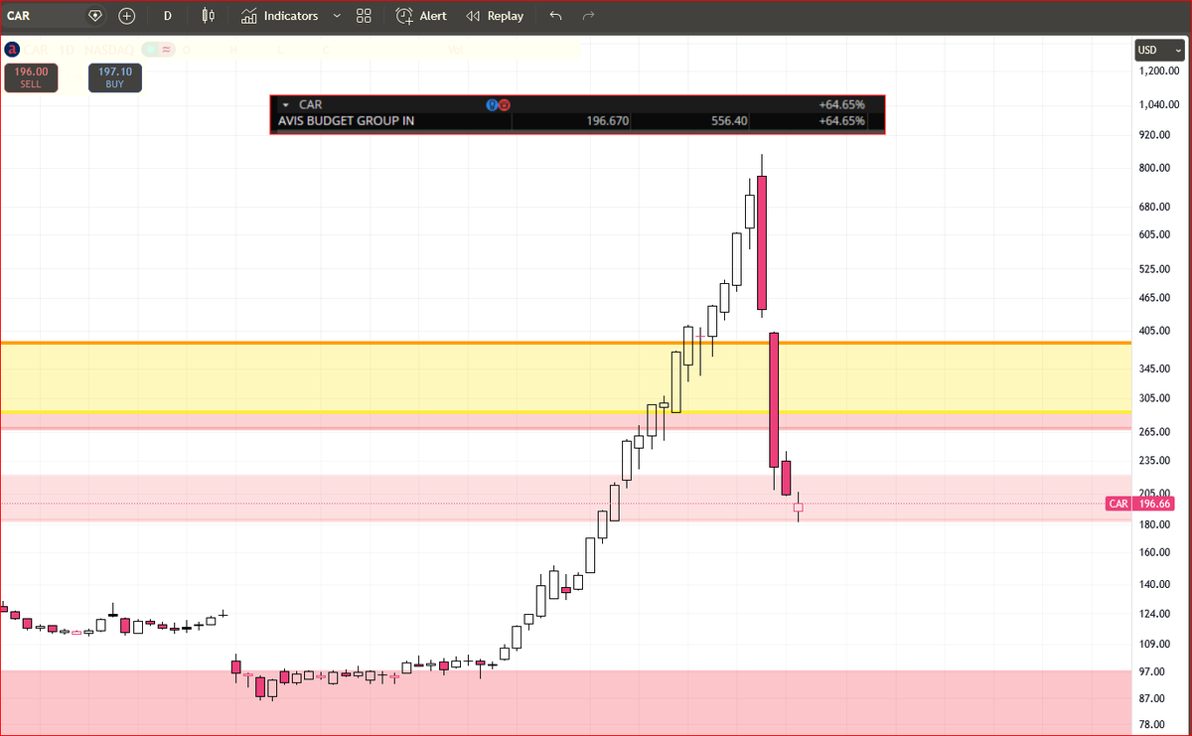Click the red 196.00 SELL button
Image resolution: width=1192 pixels, height=736 pixels.
click(31, 77)
